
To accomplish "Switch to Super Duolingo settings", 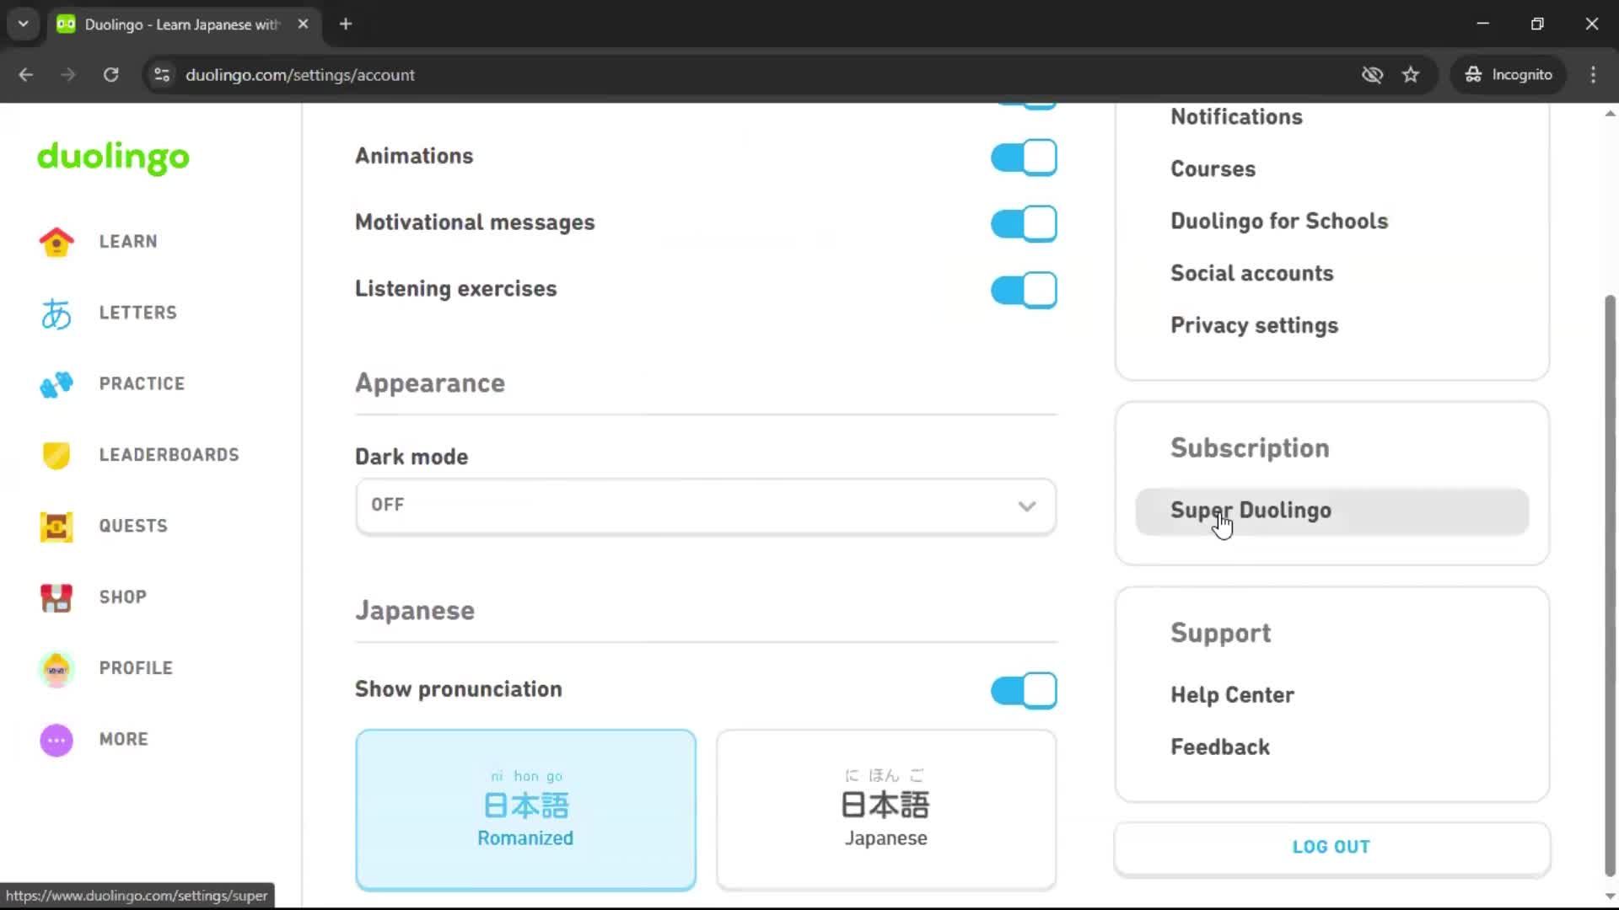I will coord(1250,511).
